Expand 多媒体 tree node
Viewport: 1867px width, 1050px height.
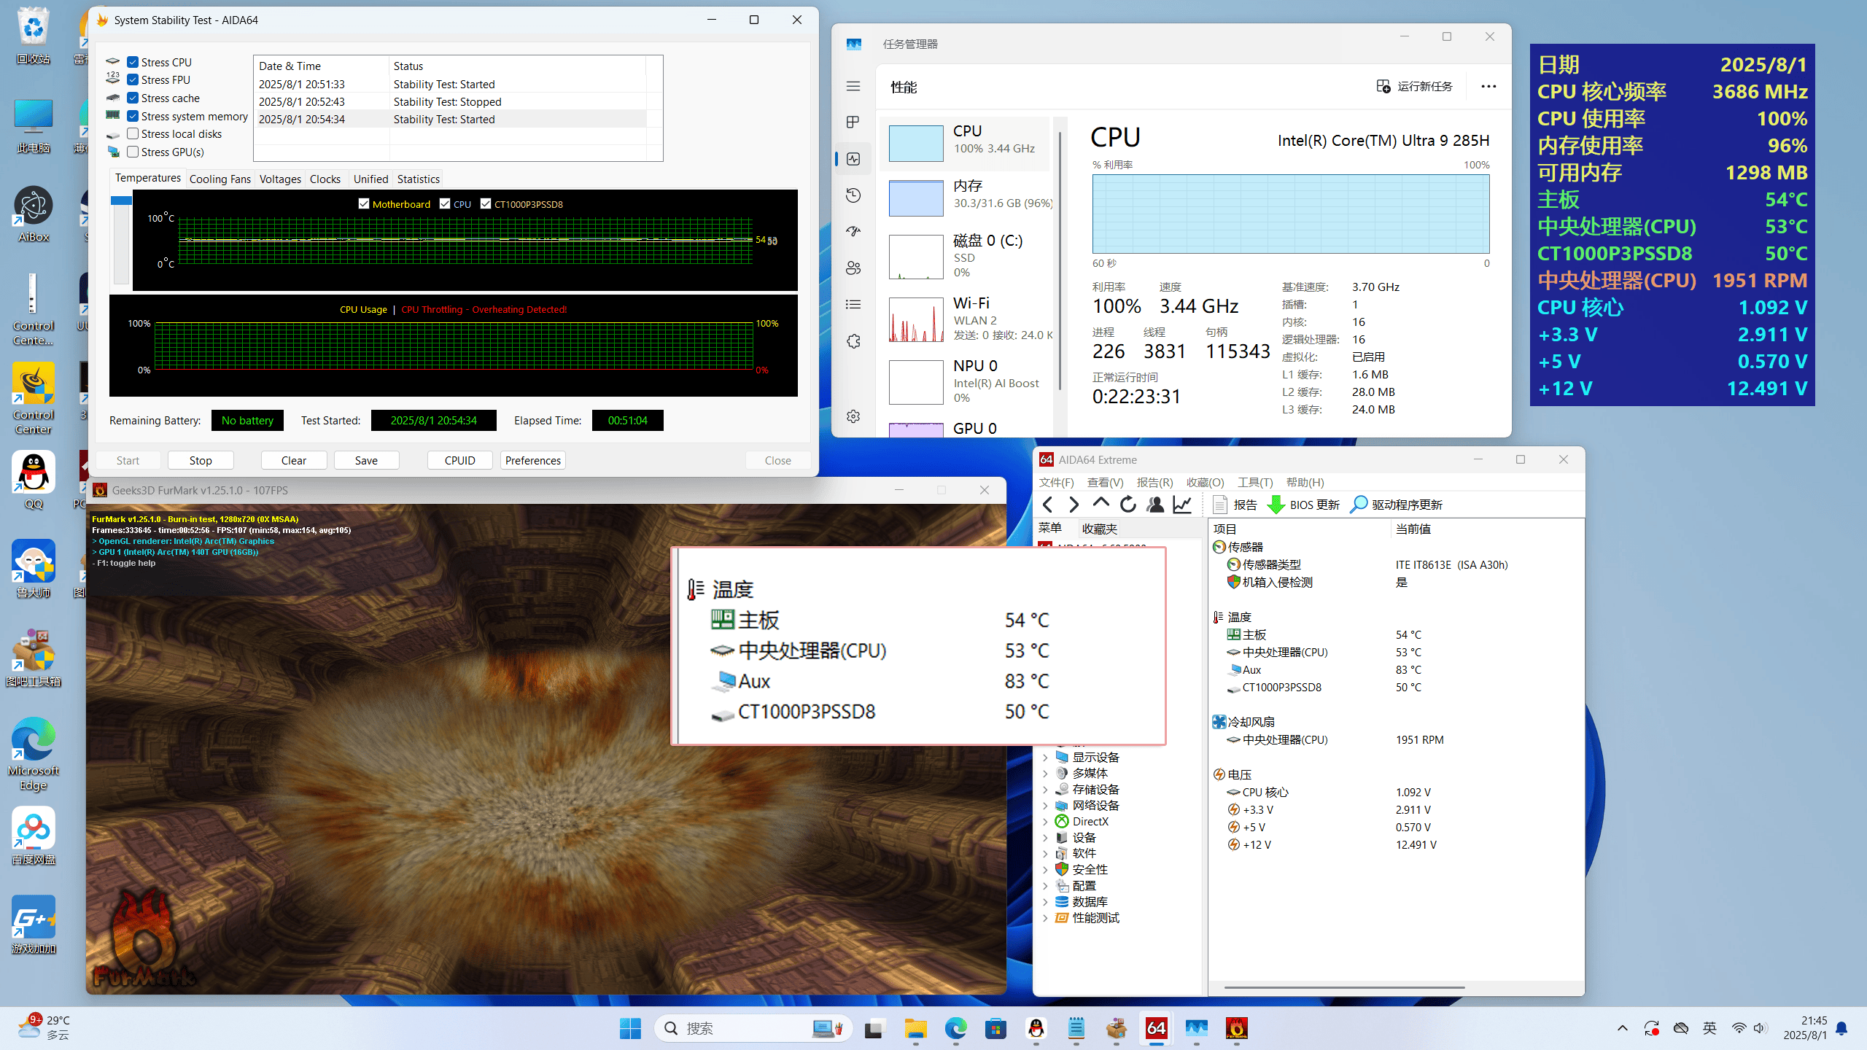click(x=1045, y=774)
